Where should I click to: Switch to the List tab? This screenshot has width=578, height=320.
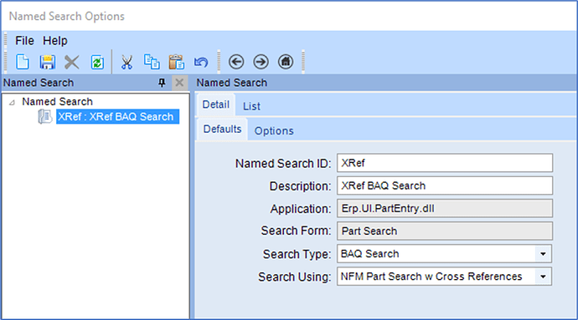tap(251, 106)
